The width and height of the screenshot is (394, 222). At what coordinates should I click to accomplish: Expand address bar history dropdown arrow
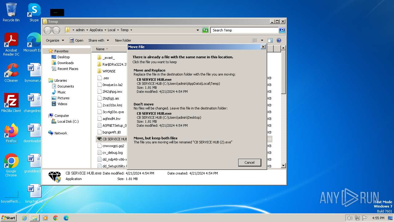pos(198,30)
